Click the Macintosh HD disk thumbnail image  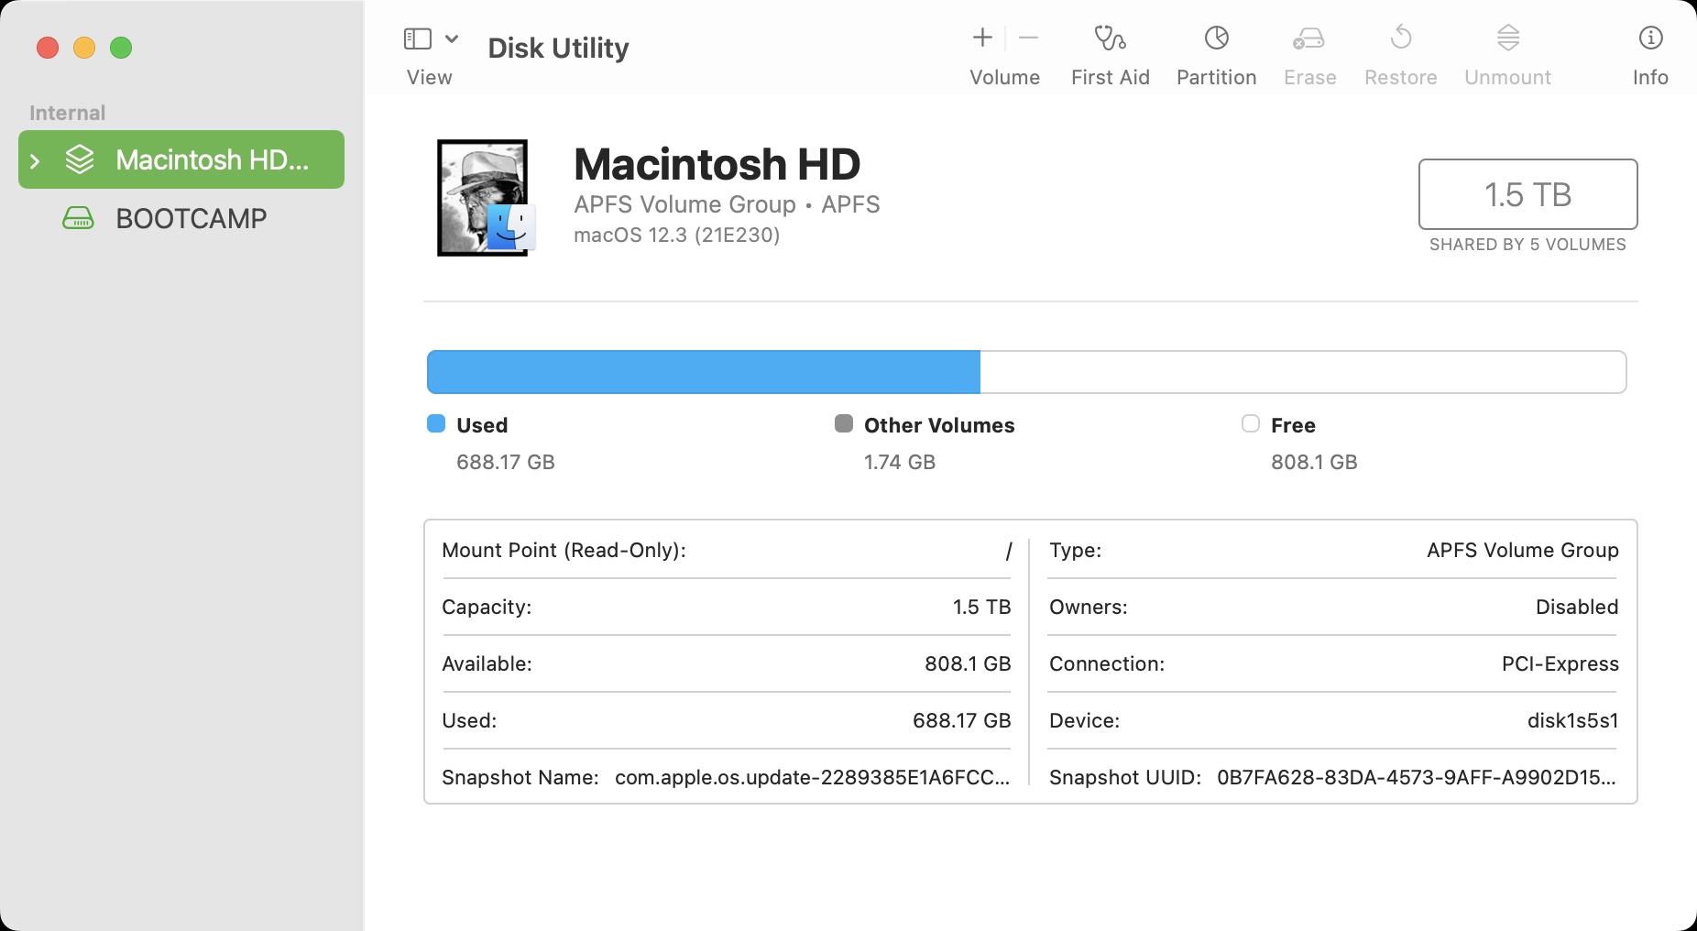point(486,198)
